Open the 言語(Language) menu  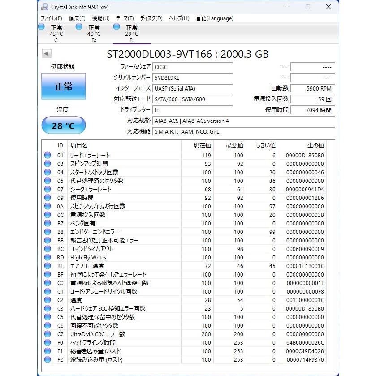[215, 18]
